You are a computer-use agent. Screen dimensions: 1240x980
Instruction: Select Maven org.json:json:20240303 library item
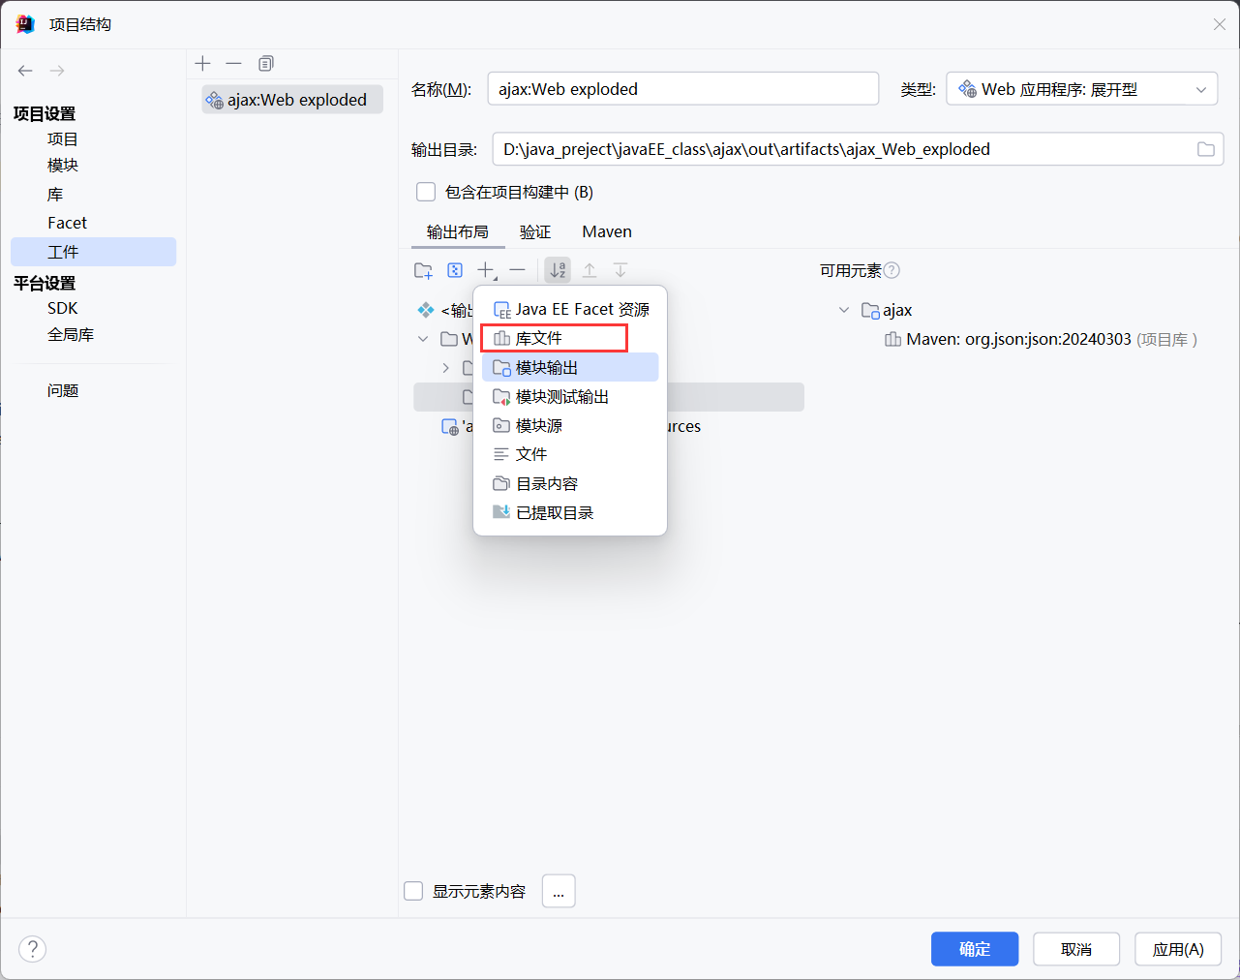click(1042, 340)
